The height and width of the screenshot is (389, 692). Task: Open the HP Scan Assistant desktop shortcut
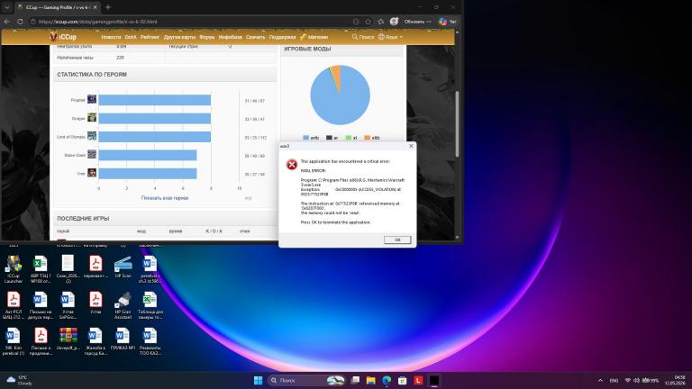[x=123, y=305]
